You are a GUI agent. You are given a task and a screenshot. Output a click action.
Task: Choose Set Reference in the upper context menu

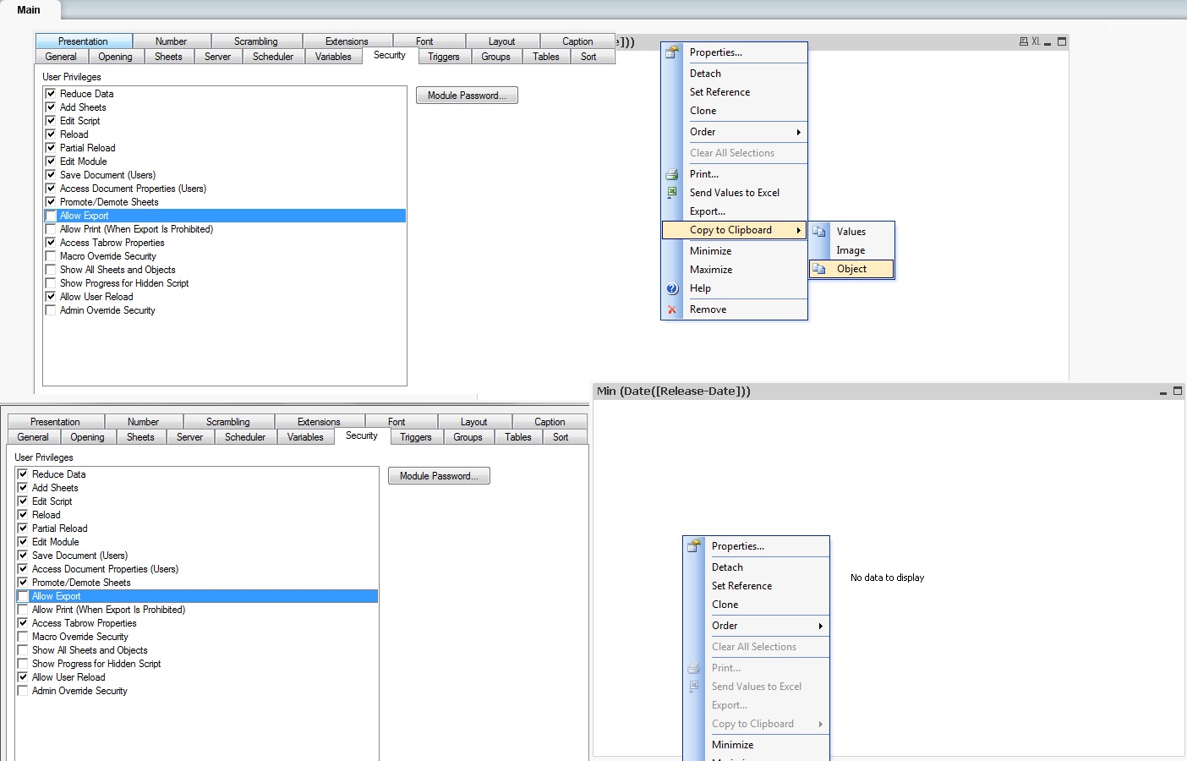click(x=734, y=92)
